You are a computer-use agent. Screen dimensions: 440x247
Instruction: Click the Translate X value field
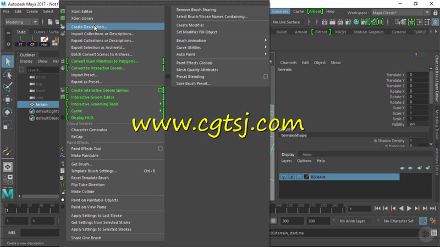click(417, 75)
